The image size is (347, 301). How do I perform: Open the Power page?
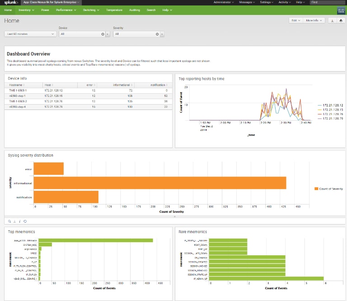point(45,10)
